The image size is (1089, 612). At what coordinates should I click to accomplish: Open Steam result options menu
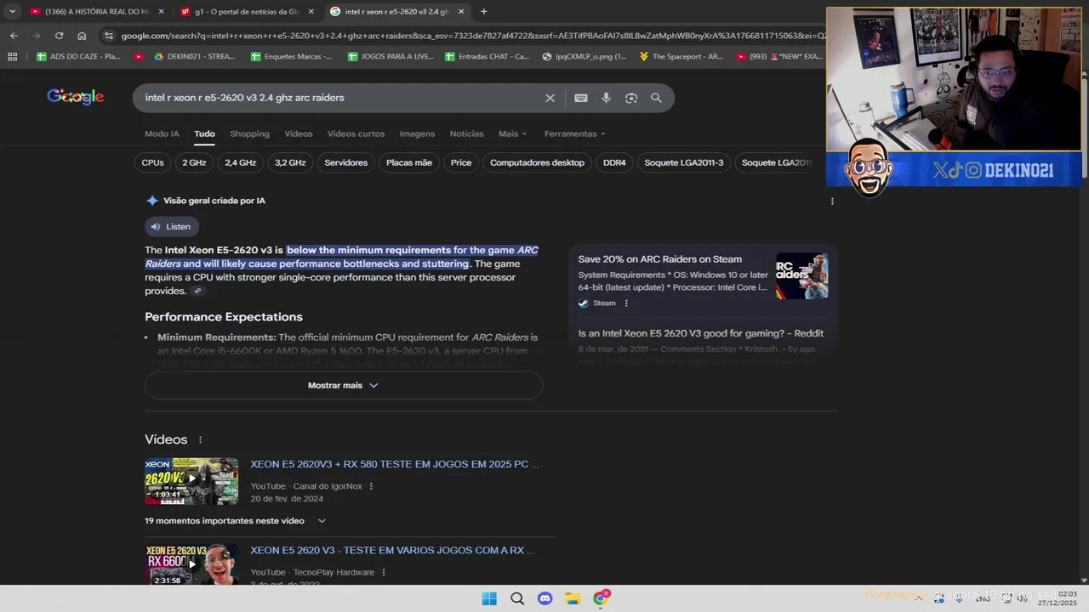tap(626, 303)
